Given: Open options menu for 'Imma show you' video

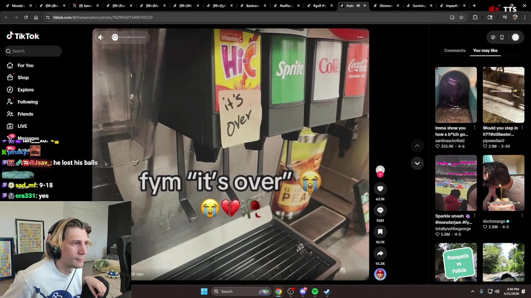Looking at the screenshot, I should pos(474,128).
